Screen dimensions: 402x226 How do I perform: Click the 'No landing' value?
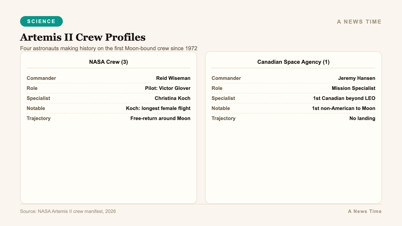click(362, 118)
